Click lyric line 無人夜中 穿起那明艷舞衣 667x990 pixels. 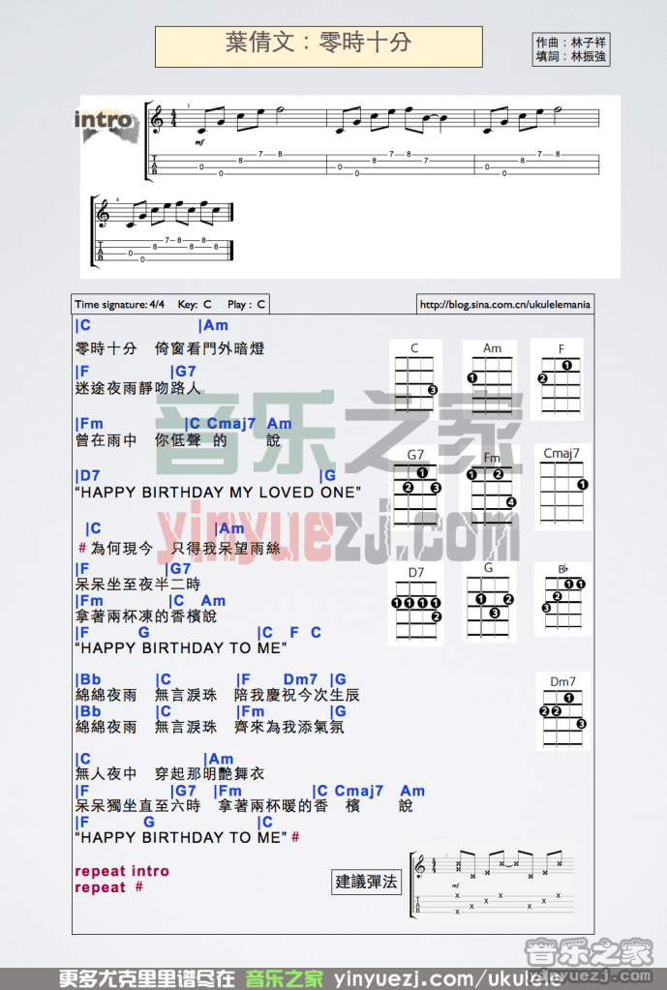coord(169,773)
